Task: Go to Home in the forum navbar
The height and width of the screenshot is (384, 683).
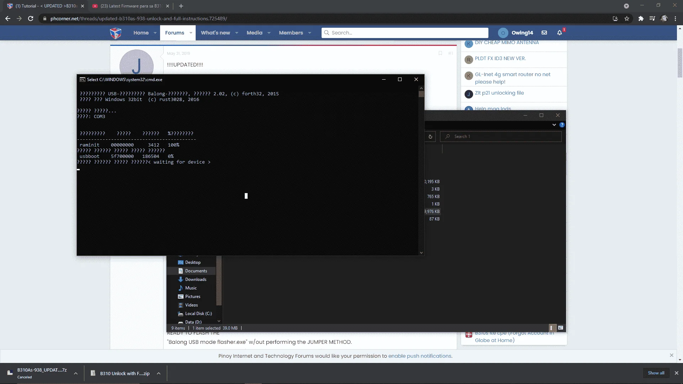Action: click(141, 33)
